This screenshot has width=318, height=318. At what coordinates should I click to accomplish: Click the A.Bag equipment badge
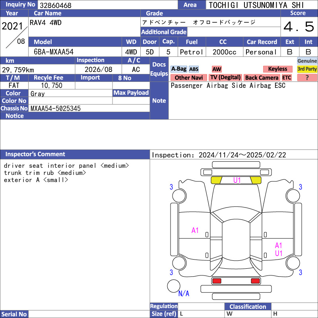pyautogui.click(x=178, y=69)
